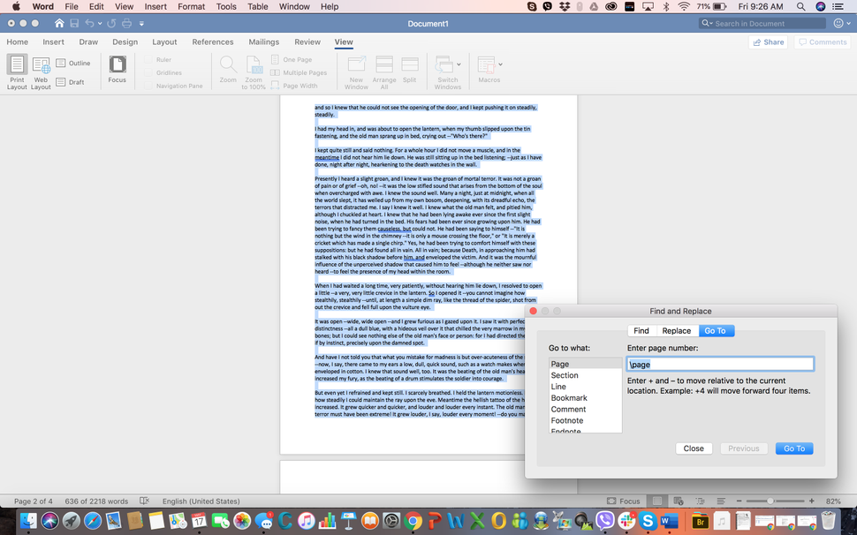Close the Find and Replace dialog
Viewport: 857px width, 535px height.
point(694,448)
